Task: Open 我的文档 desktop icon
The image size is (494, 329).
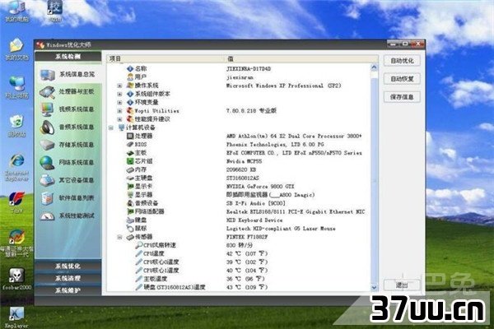Action: (17, 49)
